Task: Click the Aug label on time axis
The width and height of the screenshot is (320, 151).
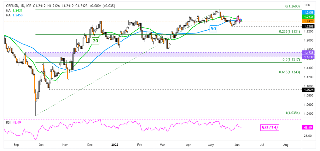Action: pyautogui.click(x=286, y=145)
